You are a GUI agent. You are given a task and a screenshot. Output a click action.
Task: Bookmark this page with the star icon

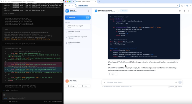tap(177, 5)
